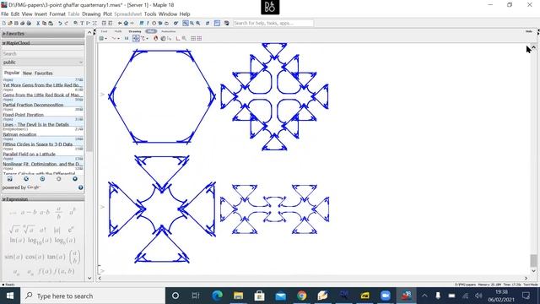Viewport: 540px width, 304px height.
Task: Open Partial Fraction Decomposition worksheet link
Action: click(34, 105)
